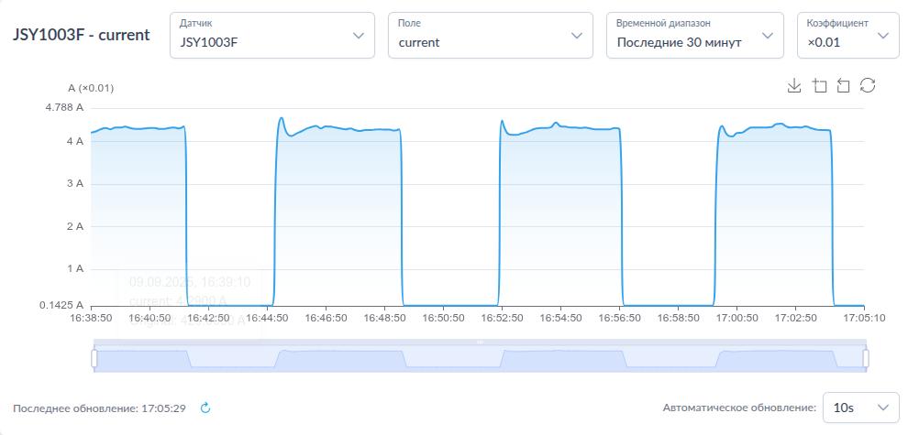Click the JSY1003F - current chart title
Screen dimensions: 908x435
tap(81, 36)
